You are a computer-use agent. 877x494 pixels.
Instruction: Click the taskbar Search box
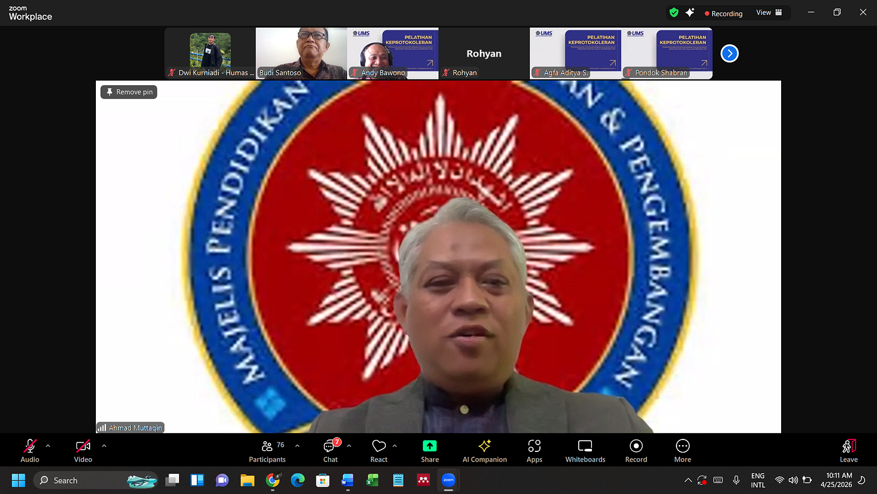tap(96, 480)
